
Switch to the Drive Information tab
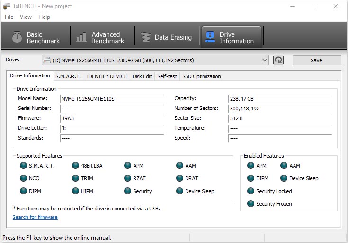pyautogui.click(x=30, y=75)
